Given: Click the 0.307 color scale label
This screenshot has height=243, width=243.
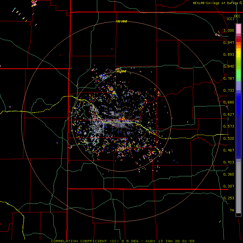Looking at the screenshot, I should [x=229, y=186].
